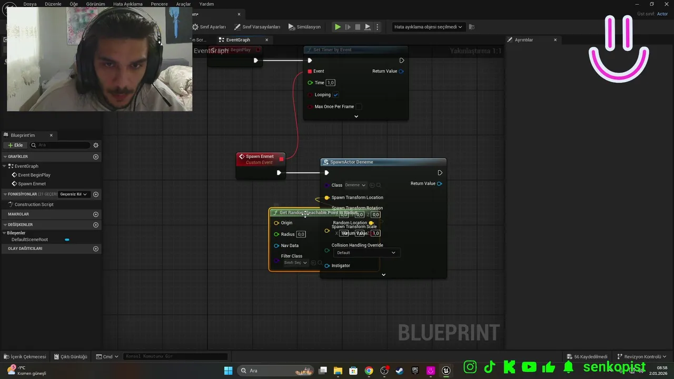Open the Hata Ayıklama menu
Screen dimensions: 674x379
(x=127, y=4)
